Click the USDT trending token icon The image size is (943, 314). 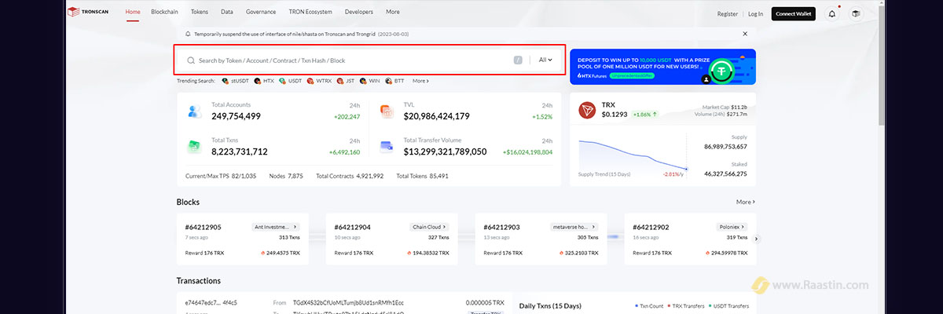pyautogui.click(x=282, y=81)
